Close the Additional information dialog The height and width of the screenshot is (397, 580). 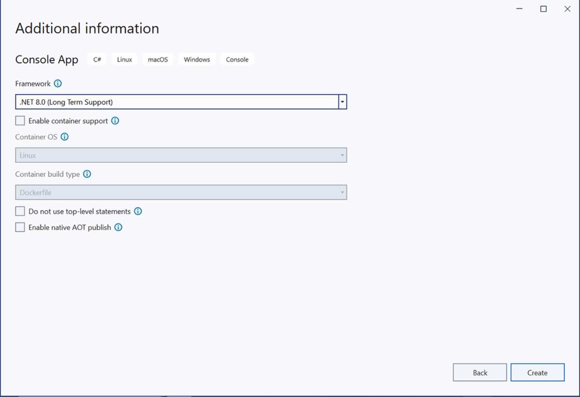(567, 9)
